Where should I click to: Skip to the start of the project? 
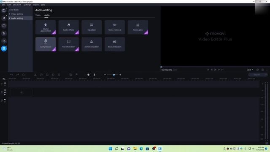tap(208, 70)
